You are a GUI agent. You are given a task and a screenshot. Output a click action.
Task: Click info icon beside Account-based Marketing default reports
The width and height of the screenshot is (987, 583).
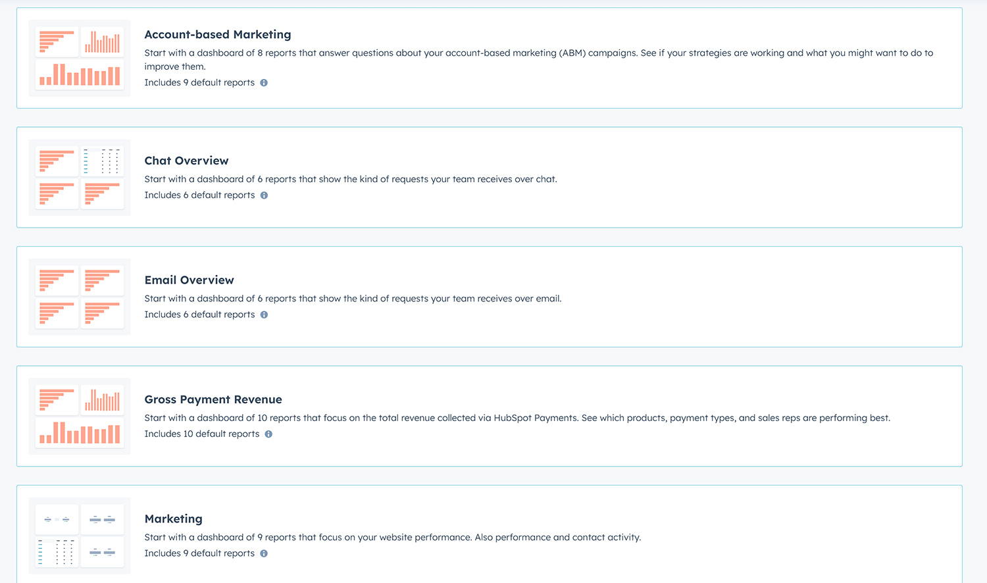pyautogui.click(x=264, y=83)
